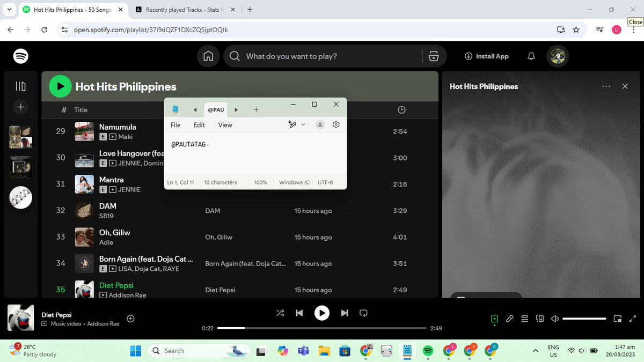Open Notepad settings gear
This screenshot has width=644, height=362.
point(336,124)
